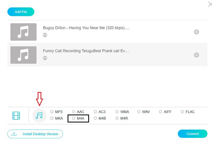Click the Funny Call Recording music thumbnail
212x145 pixels.
[x=23, y=55]
